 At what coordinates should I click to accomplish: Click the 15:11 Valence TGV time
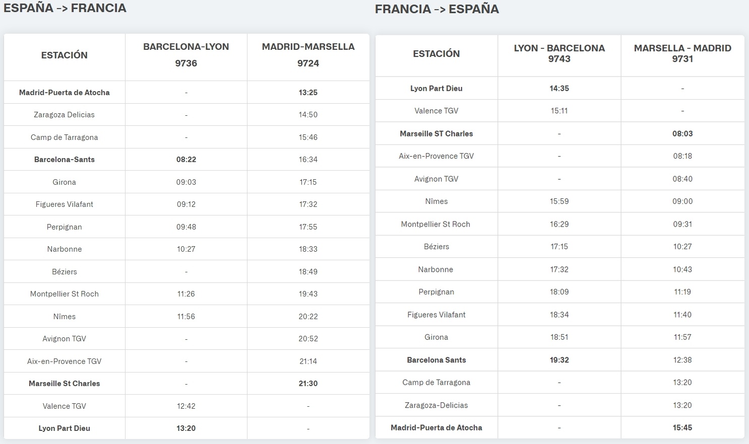tap(559, 111)
